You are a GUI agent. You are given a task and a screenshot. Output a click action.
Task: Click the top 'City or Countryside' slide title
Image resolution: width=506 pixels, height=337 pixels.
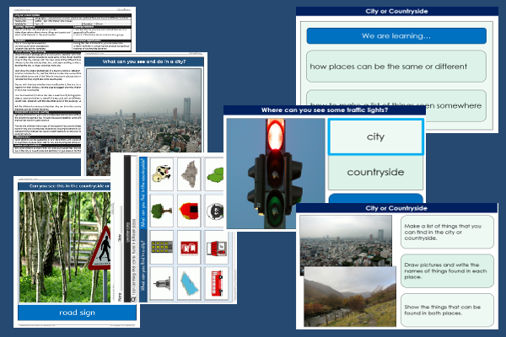pos(396,11)
